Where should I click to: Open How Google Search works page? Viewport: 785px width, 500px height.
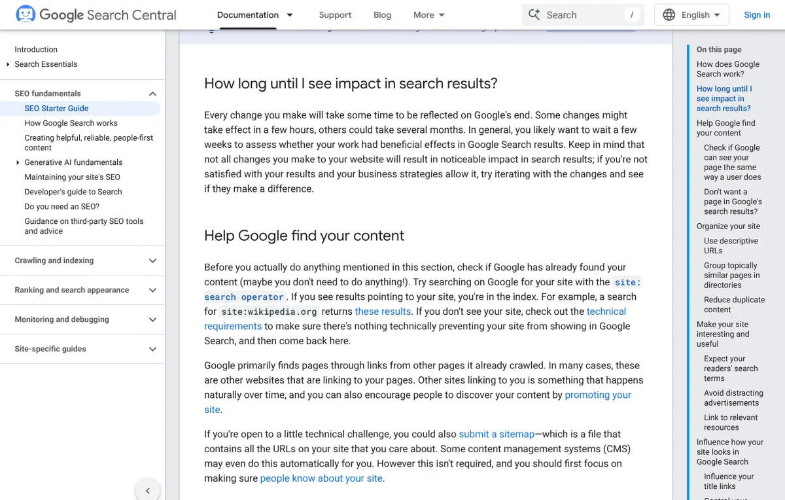click(71, 123)
